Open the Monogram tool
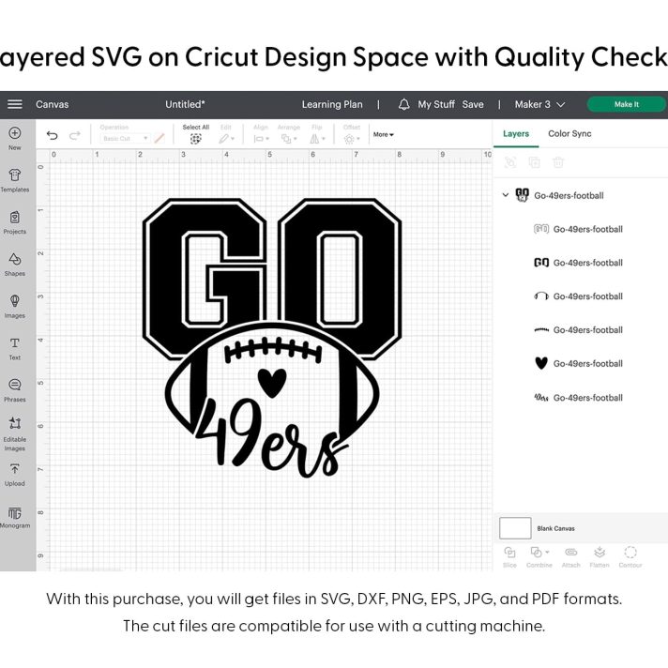The image size is (668, 668). click(14, 517)
